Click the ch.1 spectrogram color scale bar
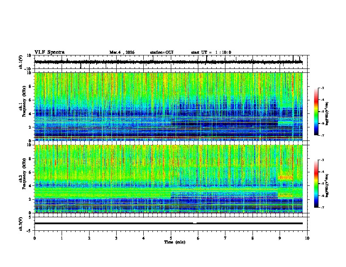Screen dimensions: 346x267 click(316, 112)
